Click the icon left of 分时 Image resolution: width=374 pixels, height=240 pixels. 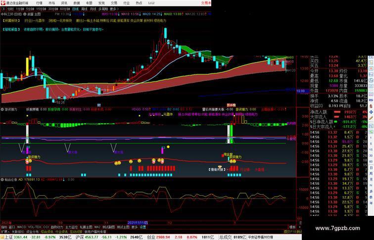coord(3,9)
